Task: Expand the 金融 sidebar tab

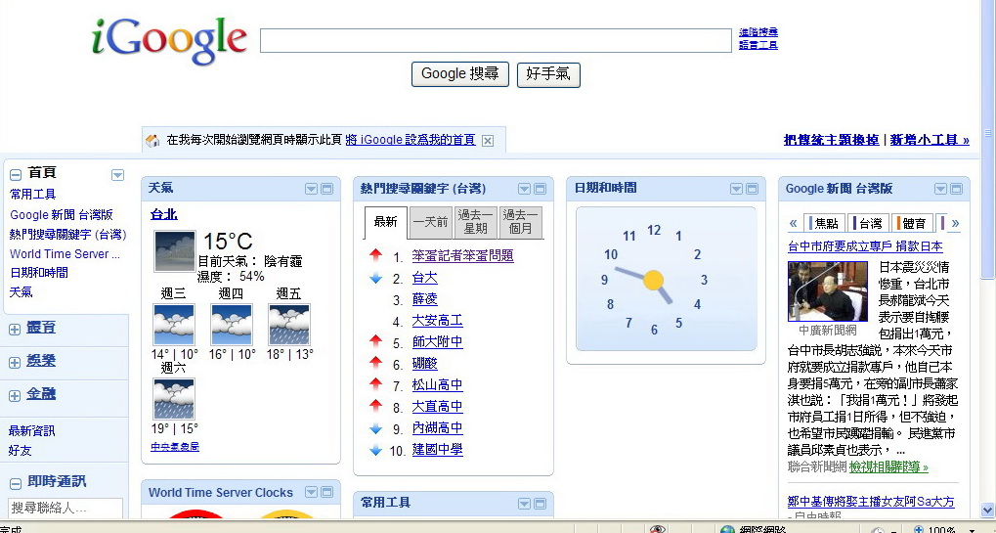Action: [x=15, y=395]
